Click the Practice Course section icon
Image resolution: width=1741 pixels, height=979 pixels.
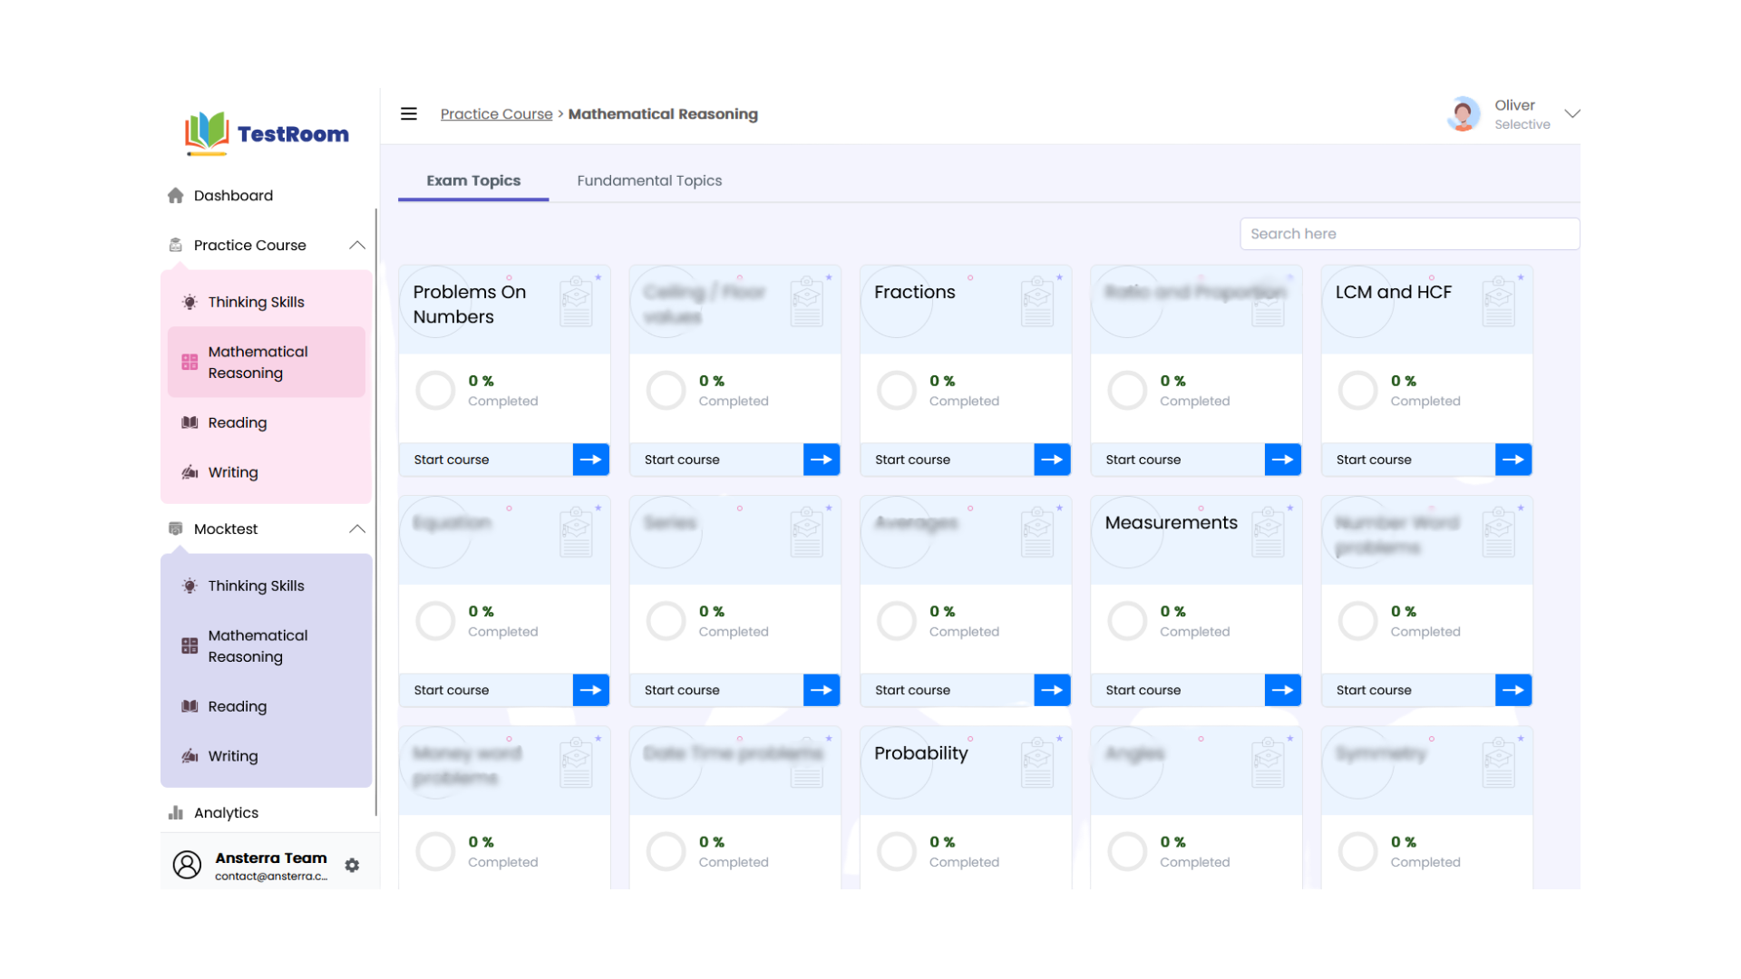point(176,246)
